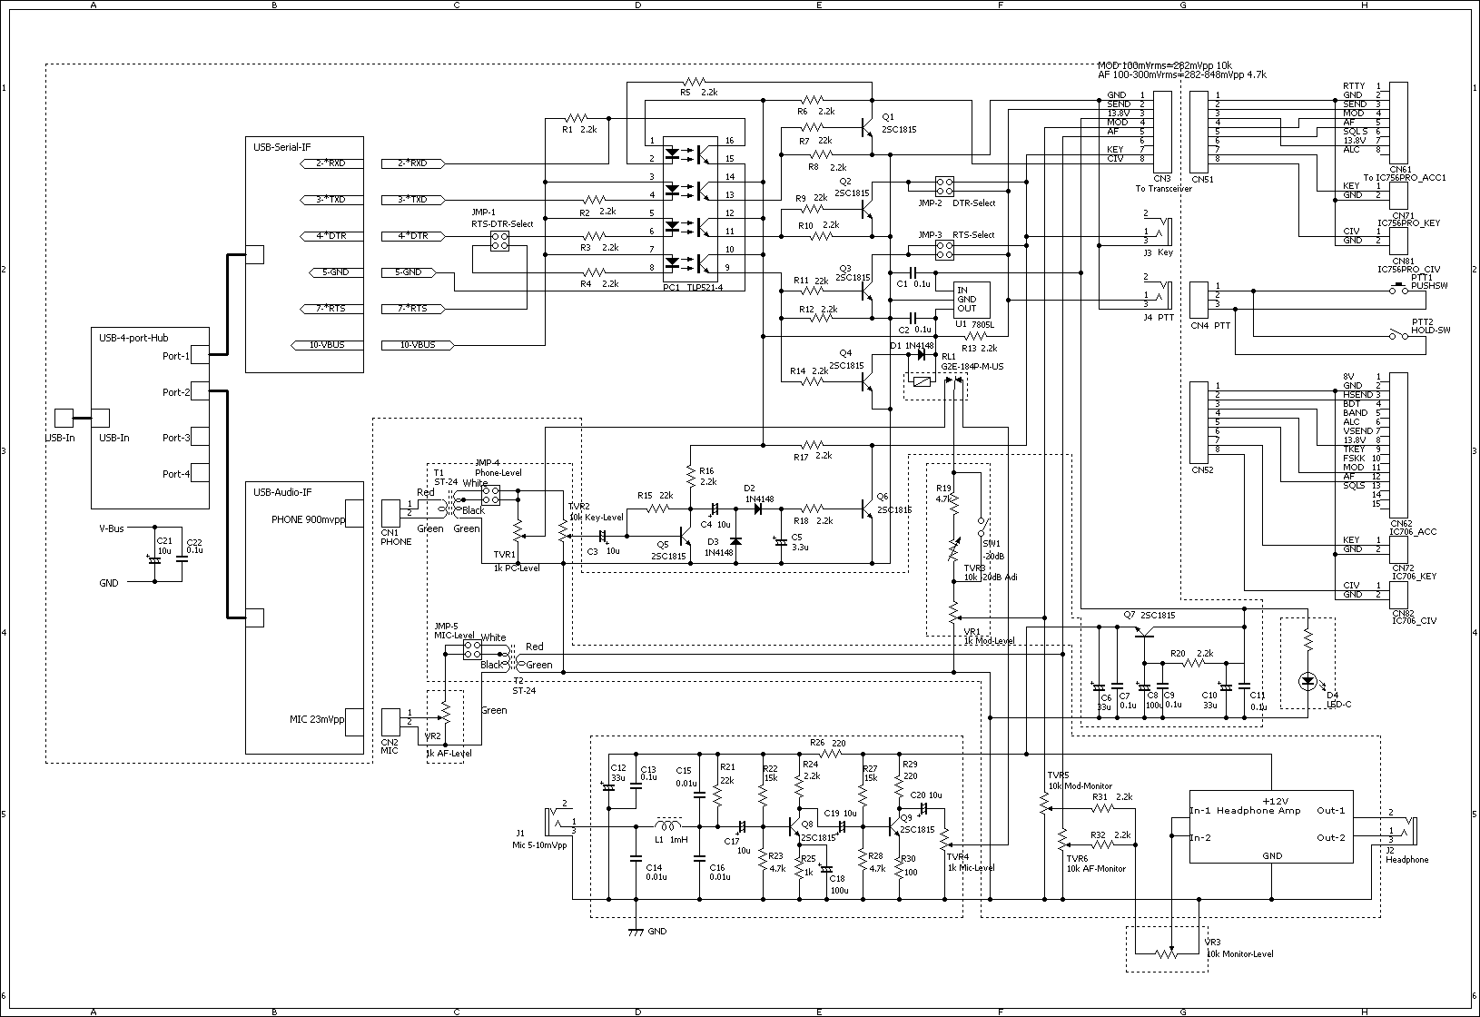Select the PTT2 hold switch symbol

tap(1398, 336)
